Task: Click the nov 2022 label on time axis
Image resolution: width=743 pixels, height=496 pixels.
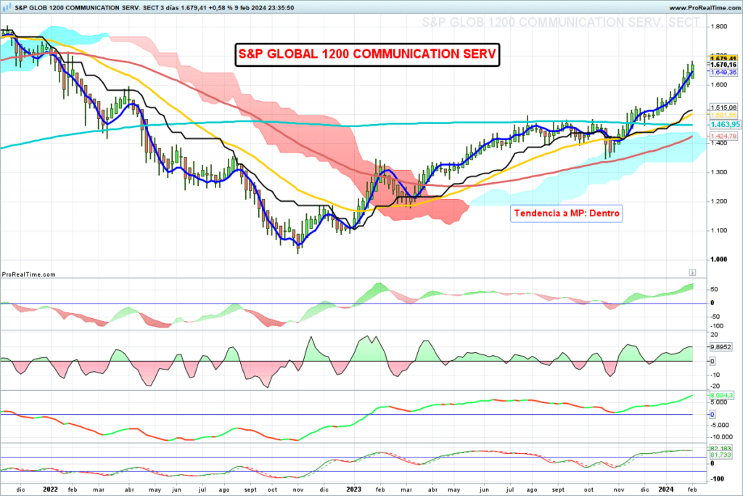Action: pos(298,490)
